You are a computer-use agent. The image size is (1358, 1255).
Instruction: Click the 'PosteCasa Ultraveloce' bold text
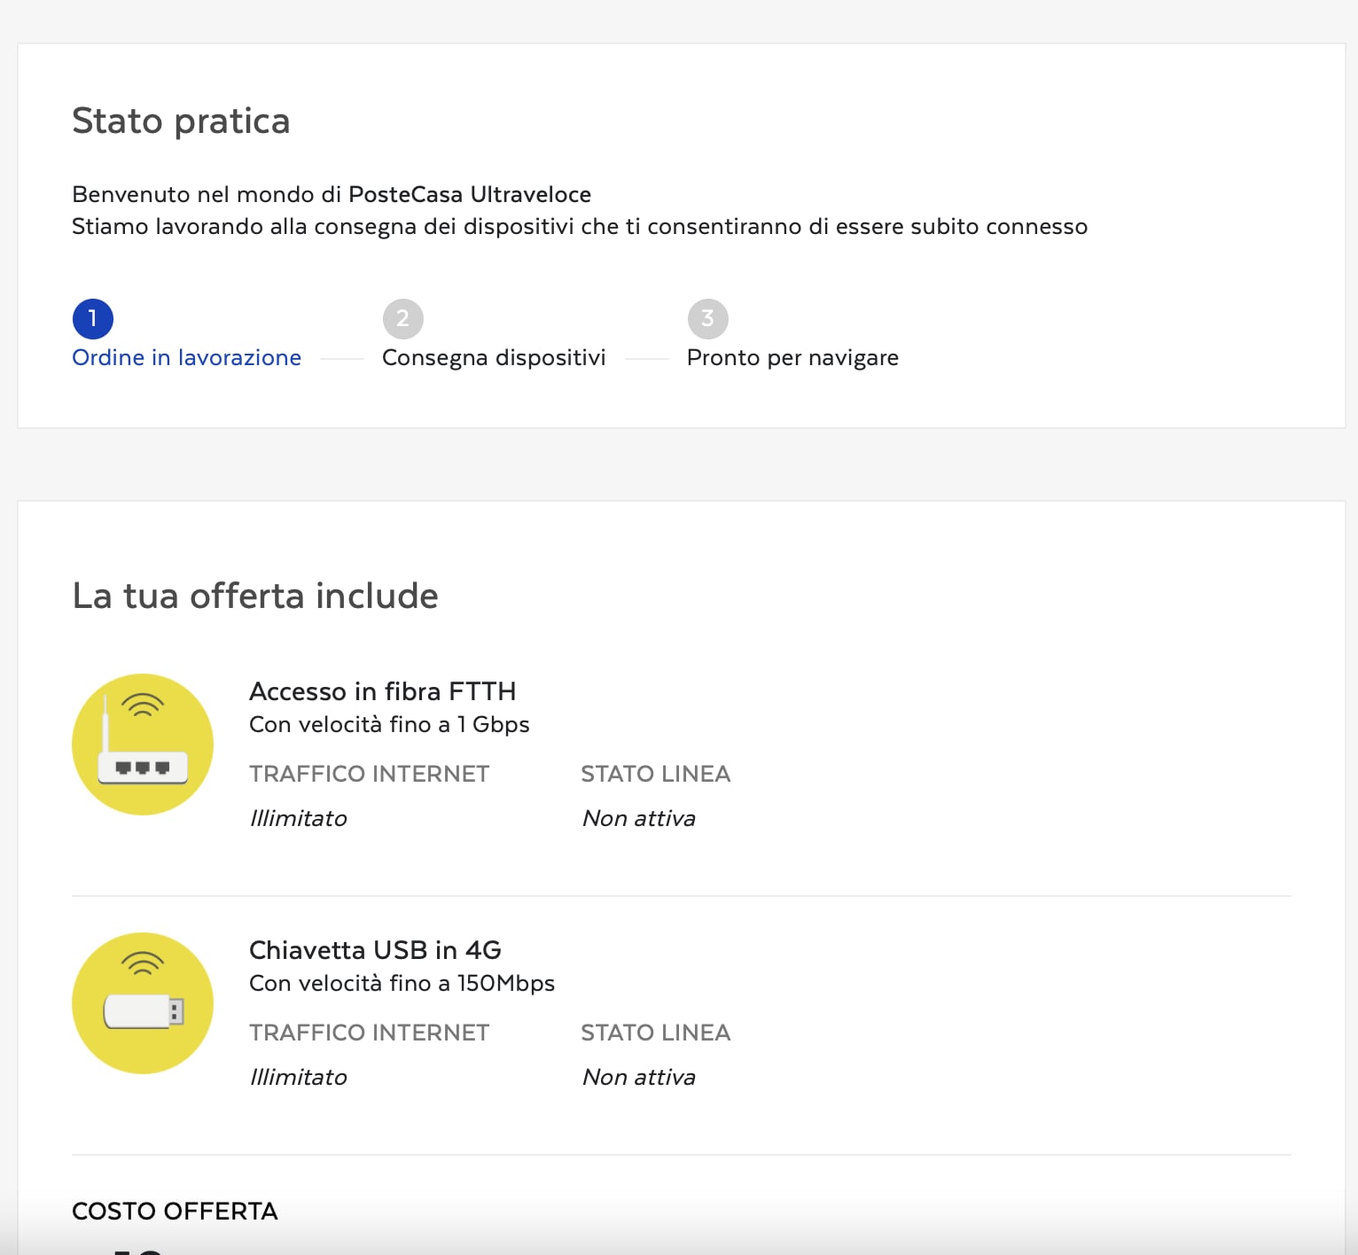click(x=470, y=195)
